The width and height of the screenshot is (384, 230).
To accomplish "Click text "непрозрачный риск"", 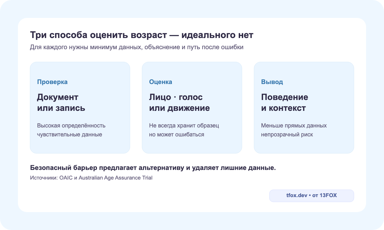I will coord(287,134).
